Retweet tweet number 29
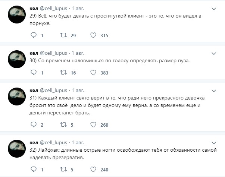The image size is (225, 177). click(64, 35)
